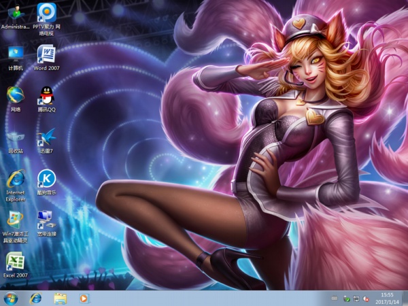Select the 计算机 (Computer) desktop icon
Viewport: 408px width, 306px height.
[15, 54]
